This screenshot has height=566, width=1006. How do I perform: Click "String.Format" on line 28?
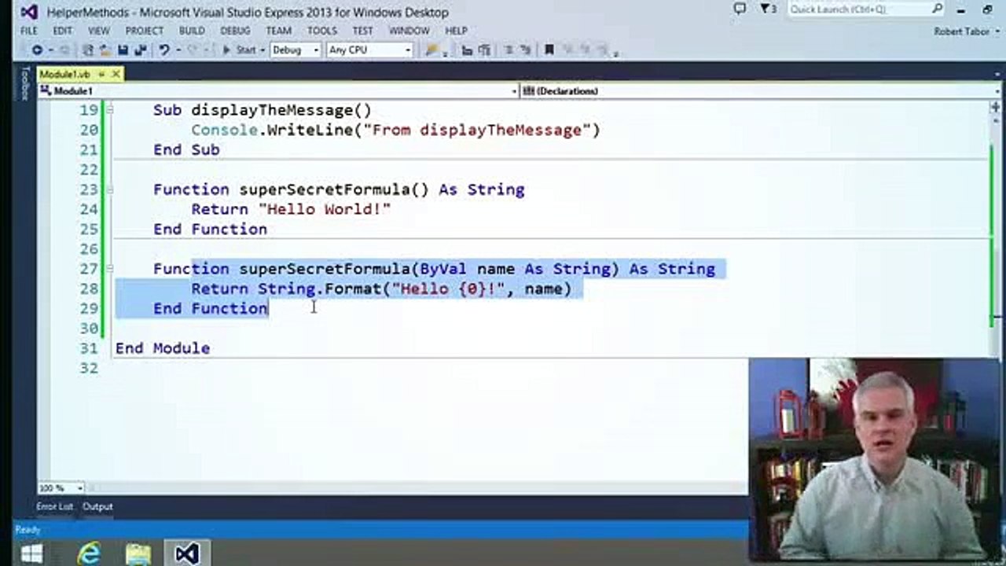pyautogui.click(x=319, y=289)
